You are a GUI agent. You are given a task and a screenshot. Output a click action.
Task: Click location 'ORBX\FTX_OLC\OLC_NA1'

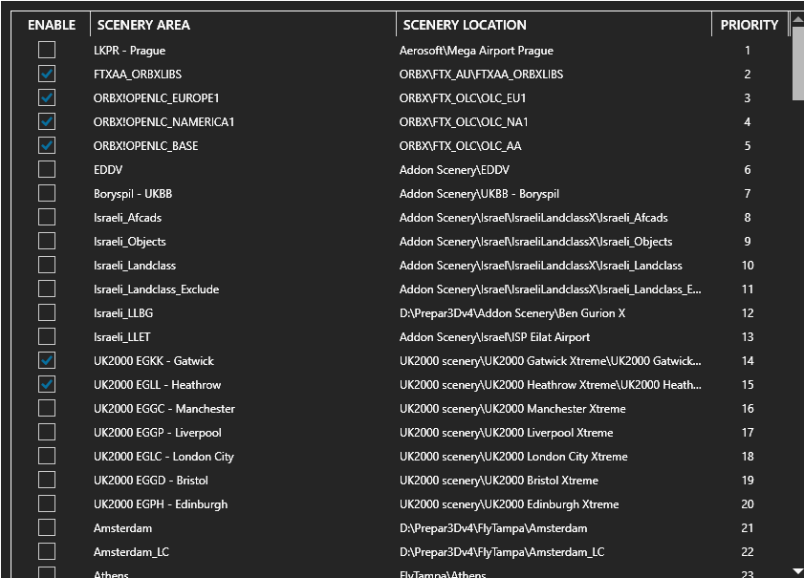tap(464, 122)
